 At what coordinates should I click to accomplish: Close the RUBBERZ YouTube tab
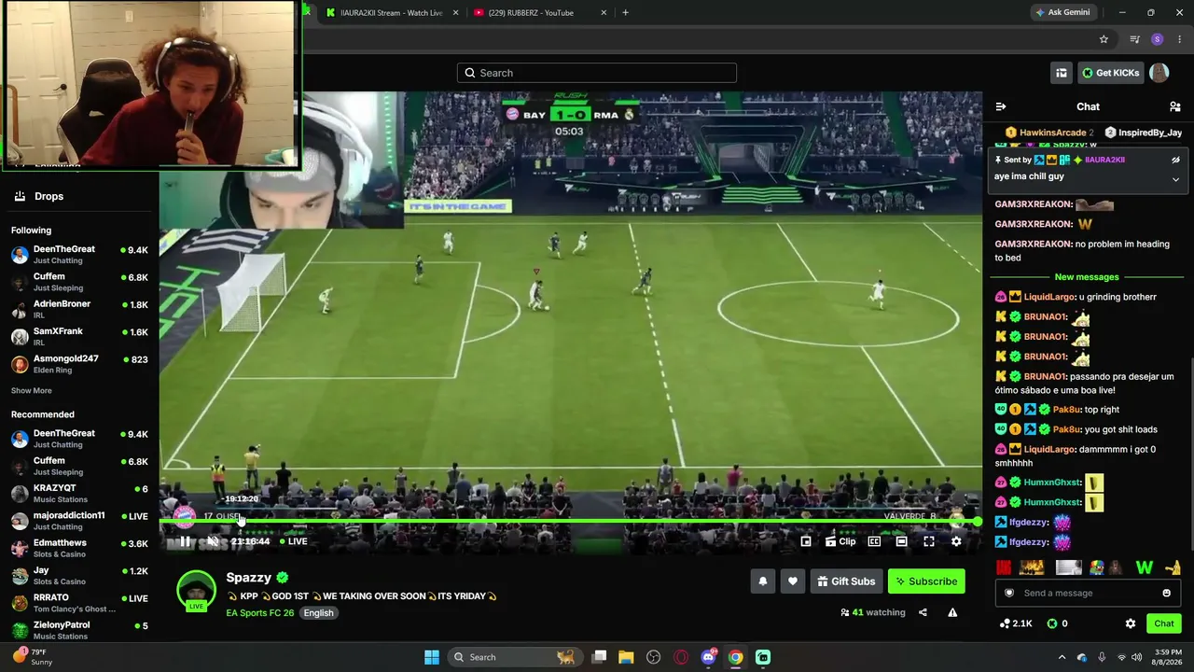tap(604, 13)
